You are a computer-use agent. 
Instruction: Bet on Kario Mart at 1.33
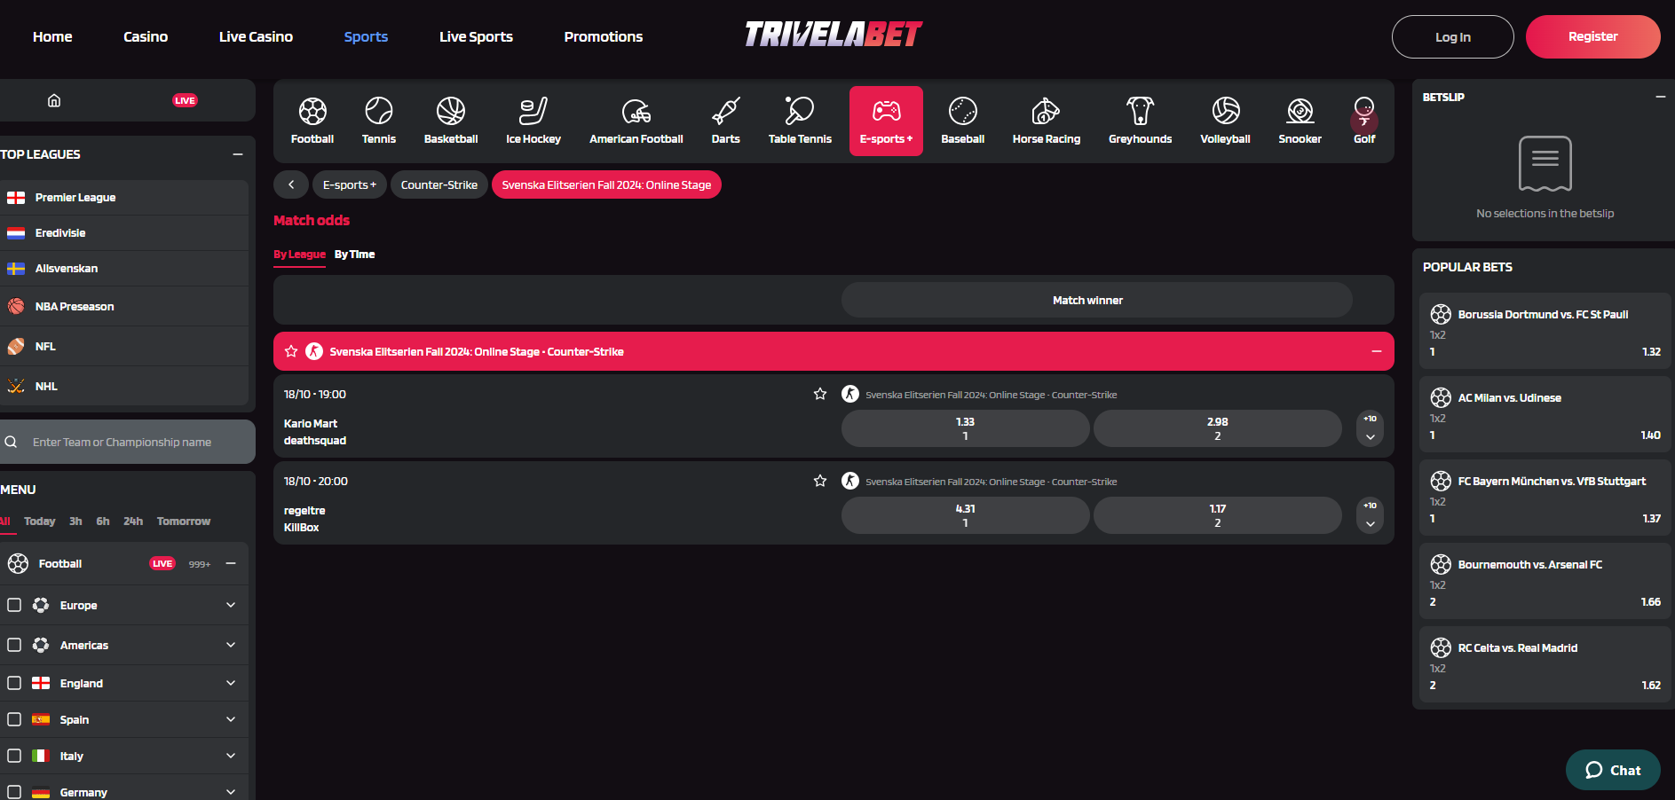pyautogui.click(x=965, y=428)
